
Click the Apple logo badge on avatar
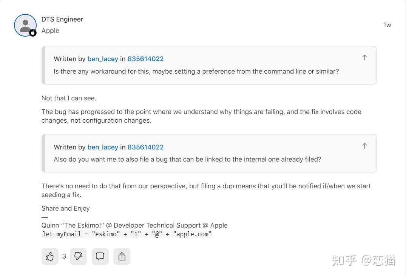(33, 33)
